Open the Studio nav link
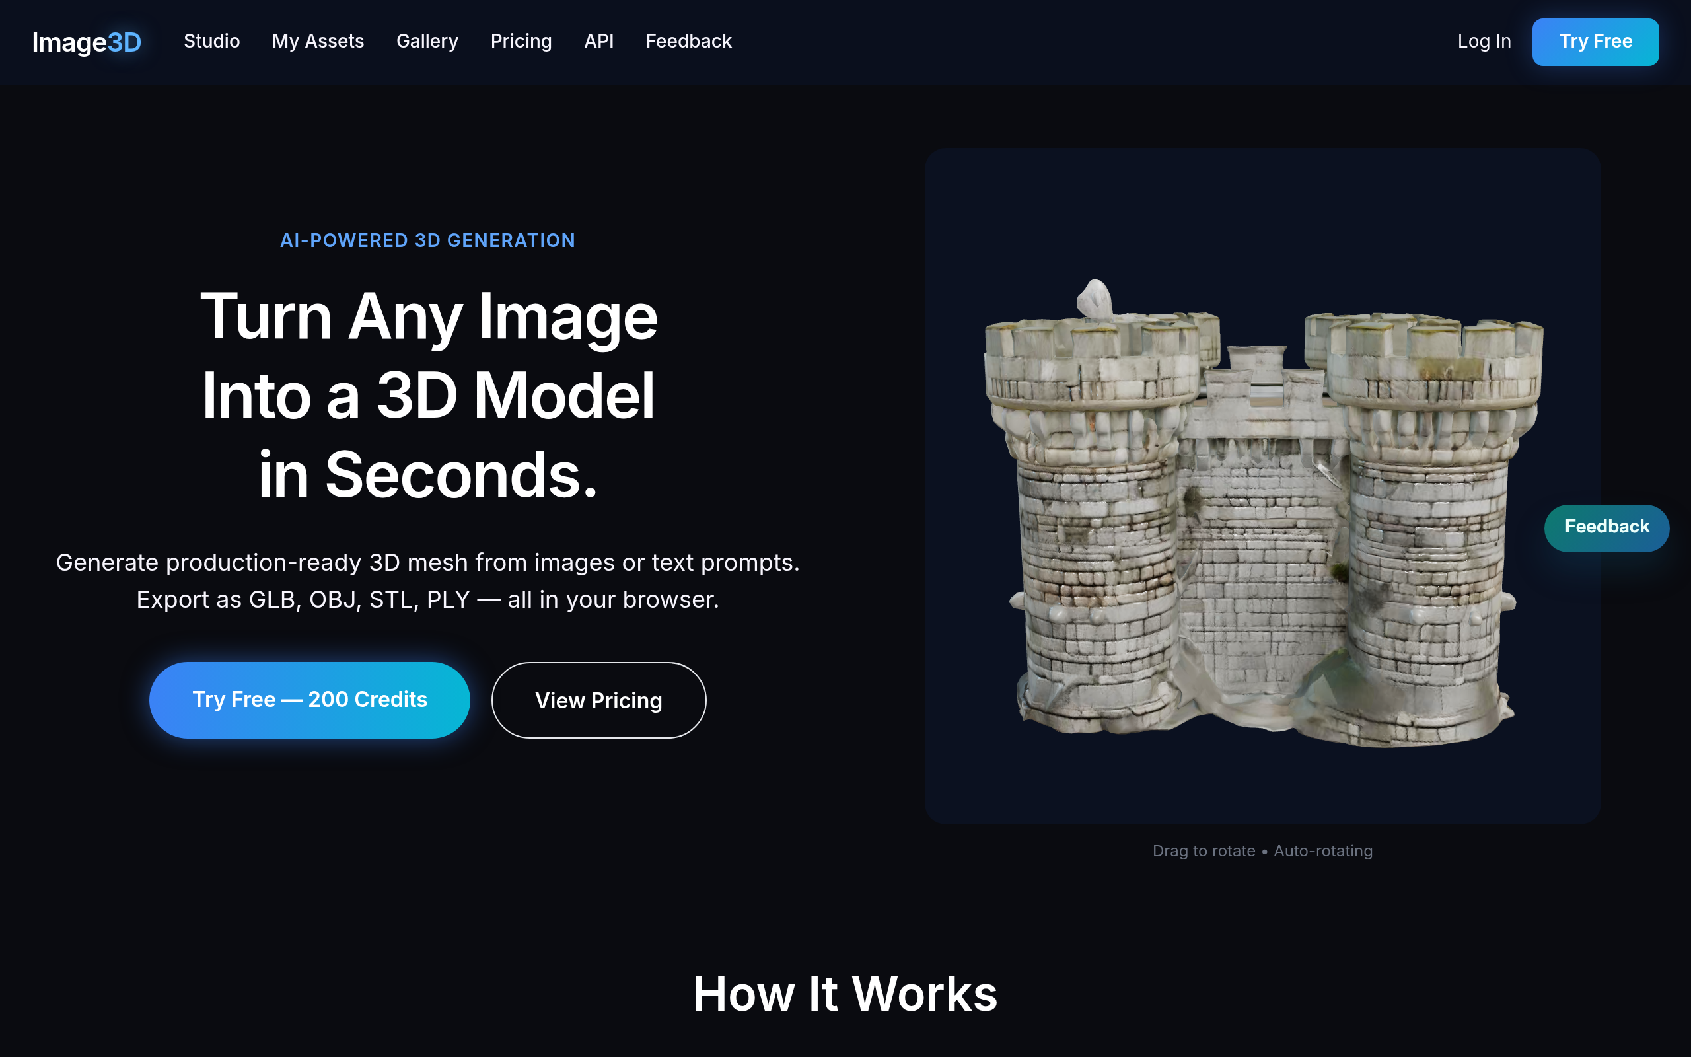Image resolution: width=1691 pixels, height=1057 pixels. (x=212, y=41)
